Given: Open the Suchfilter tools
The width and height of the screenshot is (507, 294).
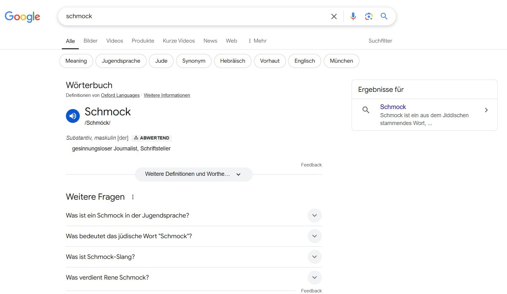Looking at the screenshot, I should click(x=380, y=41).
